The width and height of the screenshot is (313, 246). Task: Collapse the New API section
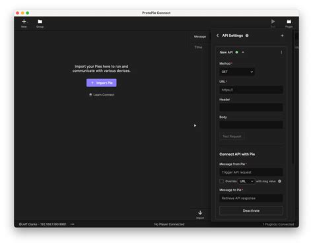[243, 52]
